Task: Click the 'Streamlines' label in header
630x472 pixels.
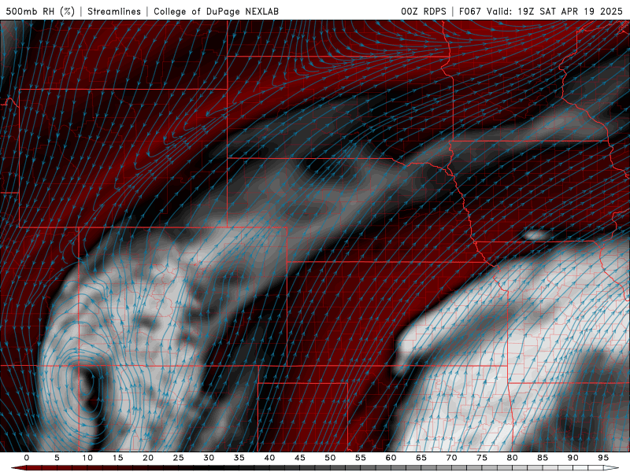Action: (114, 11)
